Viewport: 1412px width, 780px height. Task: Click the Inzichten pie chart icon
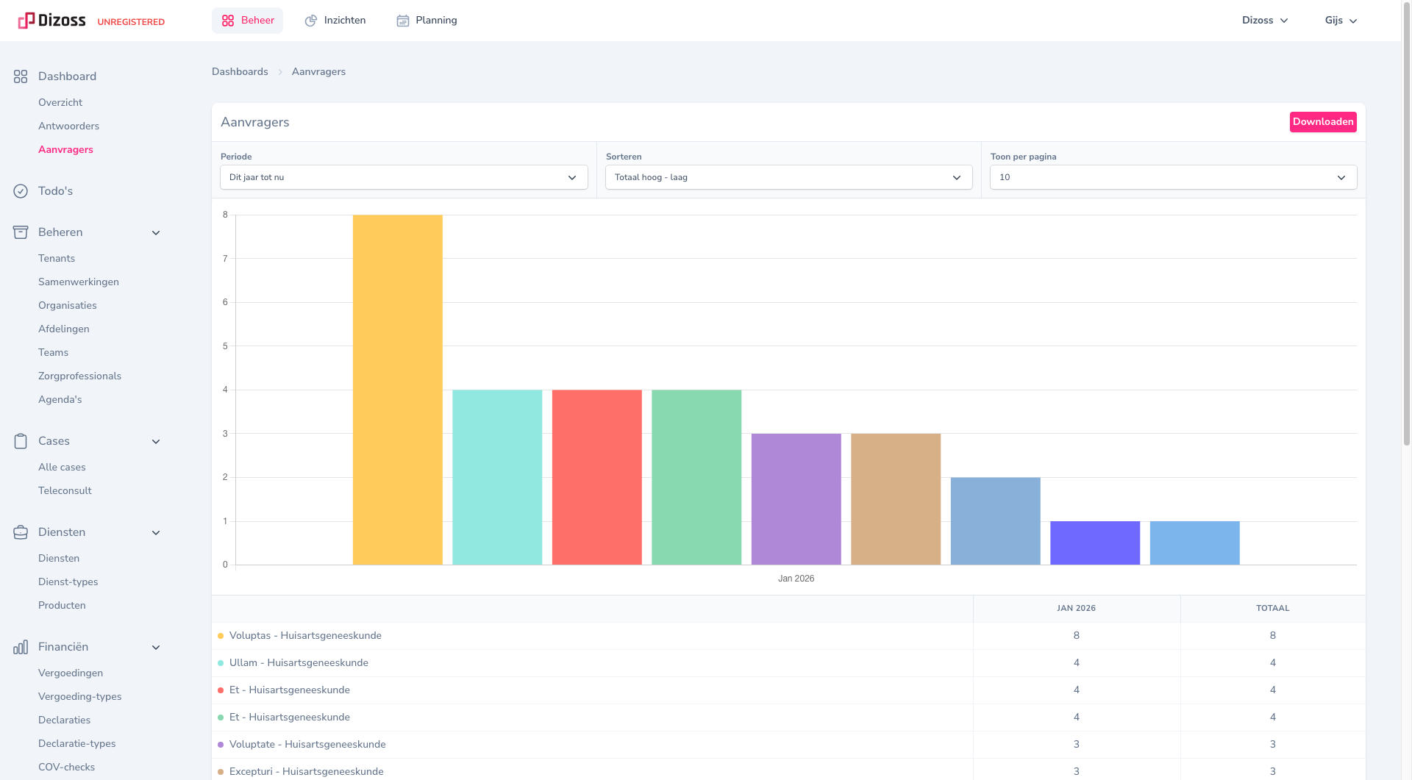[x=311, y=21]
